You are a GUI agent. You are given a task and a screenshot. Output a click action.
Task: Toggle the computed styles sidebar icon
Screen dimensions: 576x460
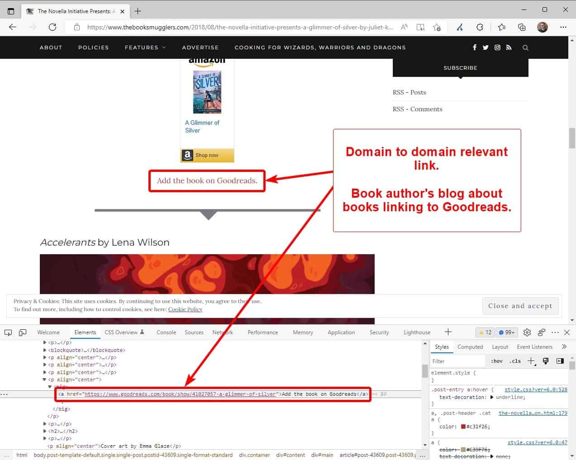[x=560, y=361]
